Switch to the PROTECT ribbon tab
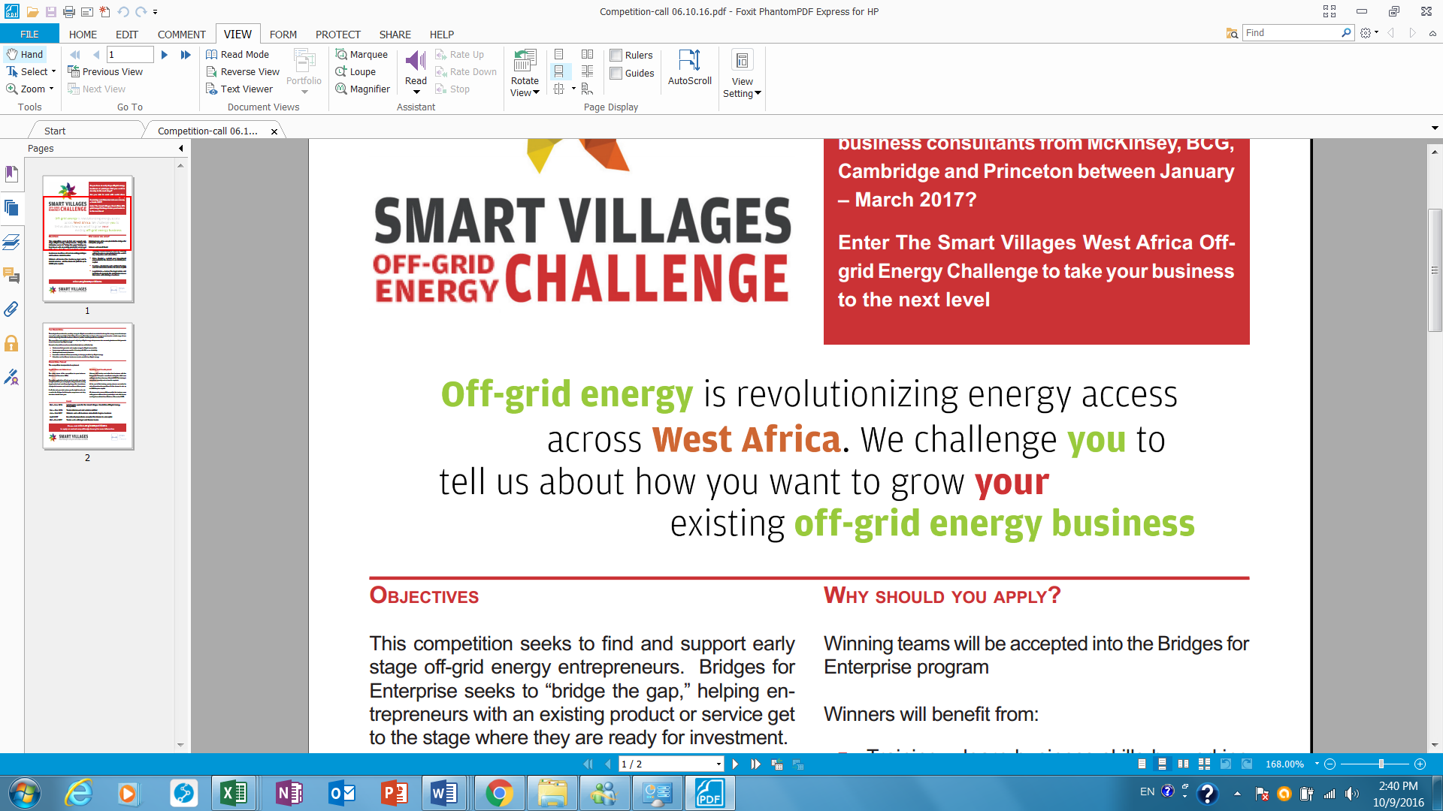The width and height of the screenshot is (1443, 811). (x=338, y=34)
